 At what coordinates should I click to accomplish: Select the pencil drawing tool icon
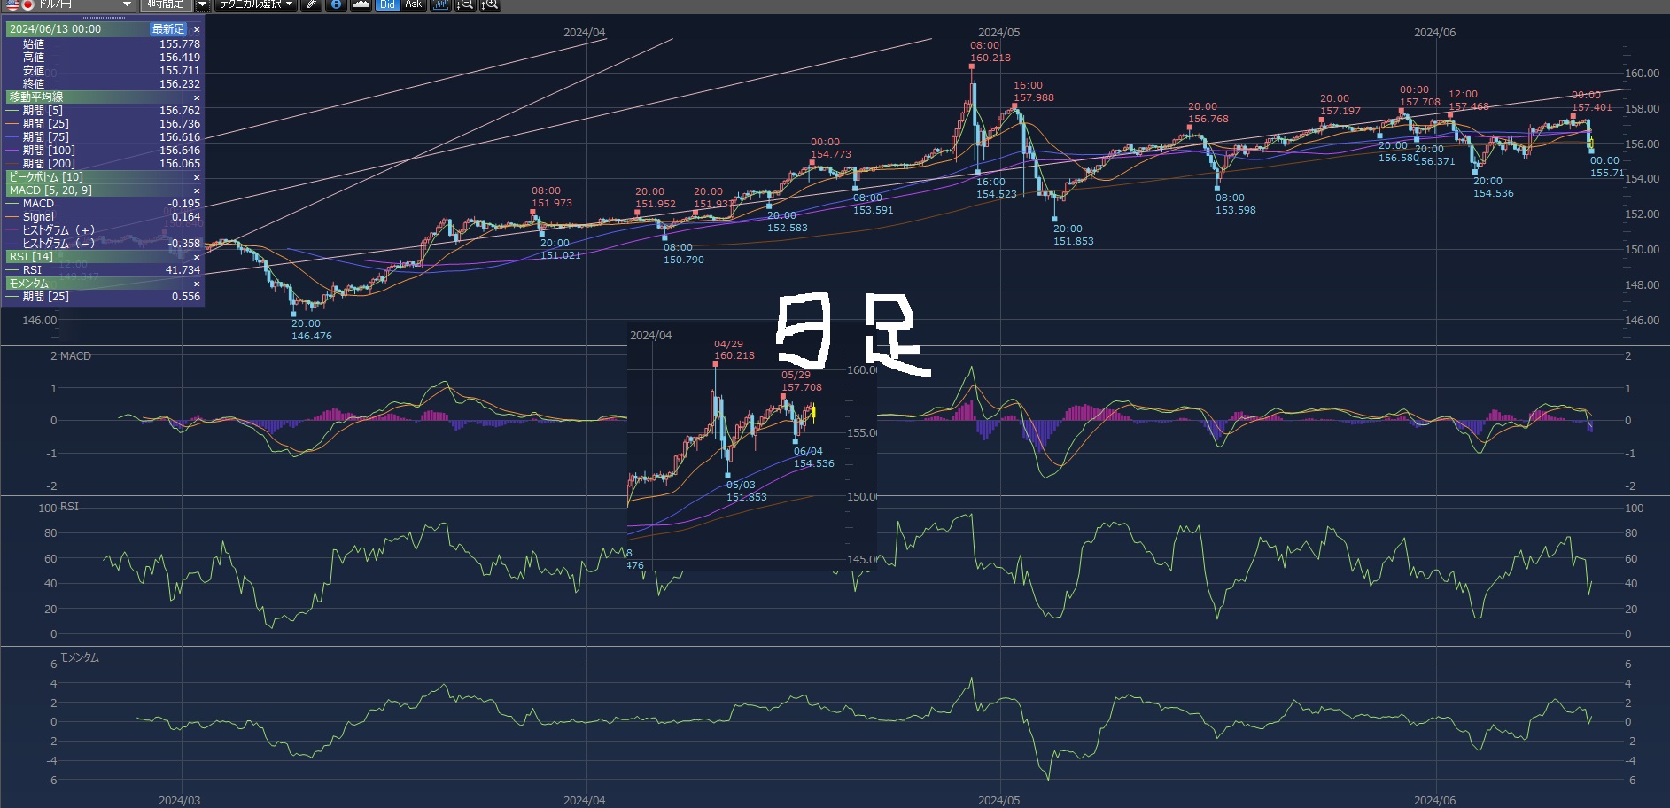tap(311, 4)
